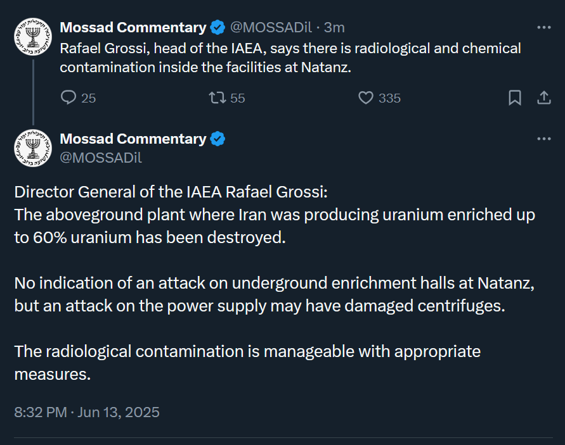Screen dimensions: 565x445
Task: Like the tweet with 335 likes
Action: point(366,98)
